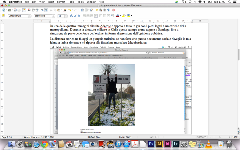Open the Navigator star icon
Image resolution: width=240 pixels, height=150 pixels.
pos(97,10)
